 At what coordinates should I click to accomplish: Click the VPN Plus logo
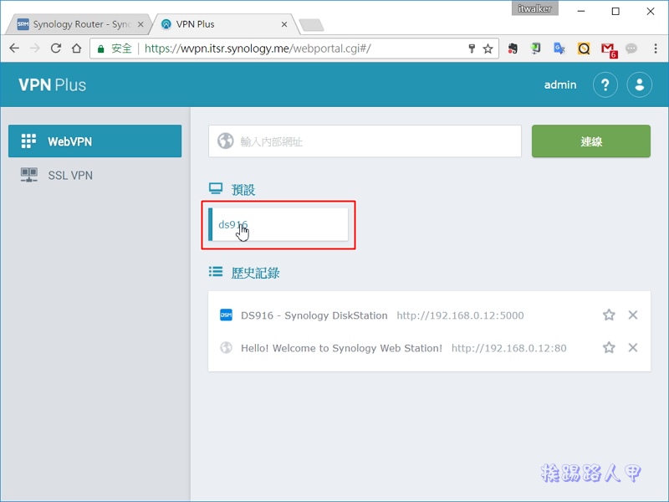point(52,85)
